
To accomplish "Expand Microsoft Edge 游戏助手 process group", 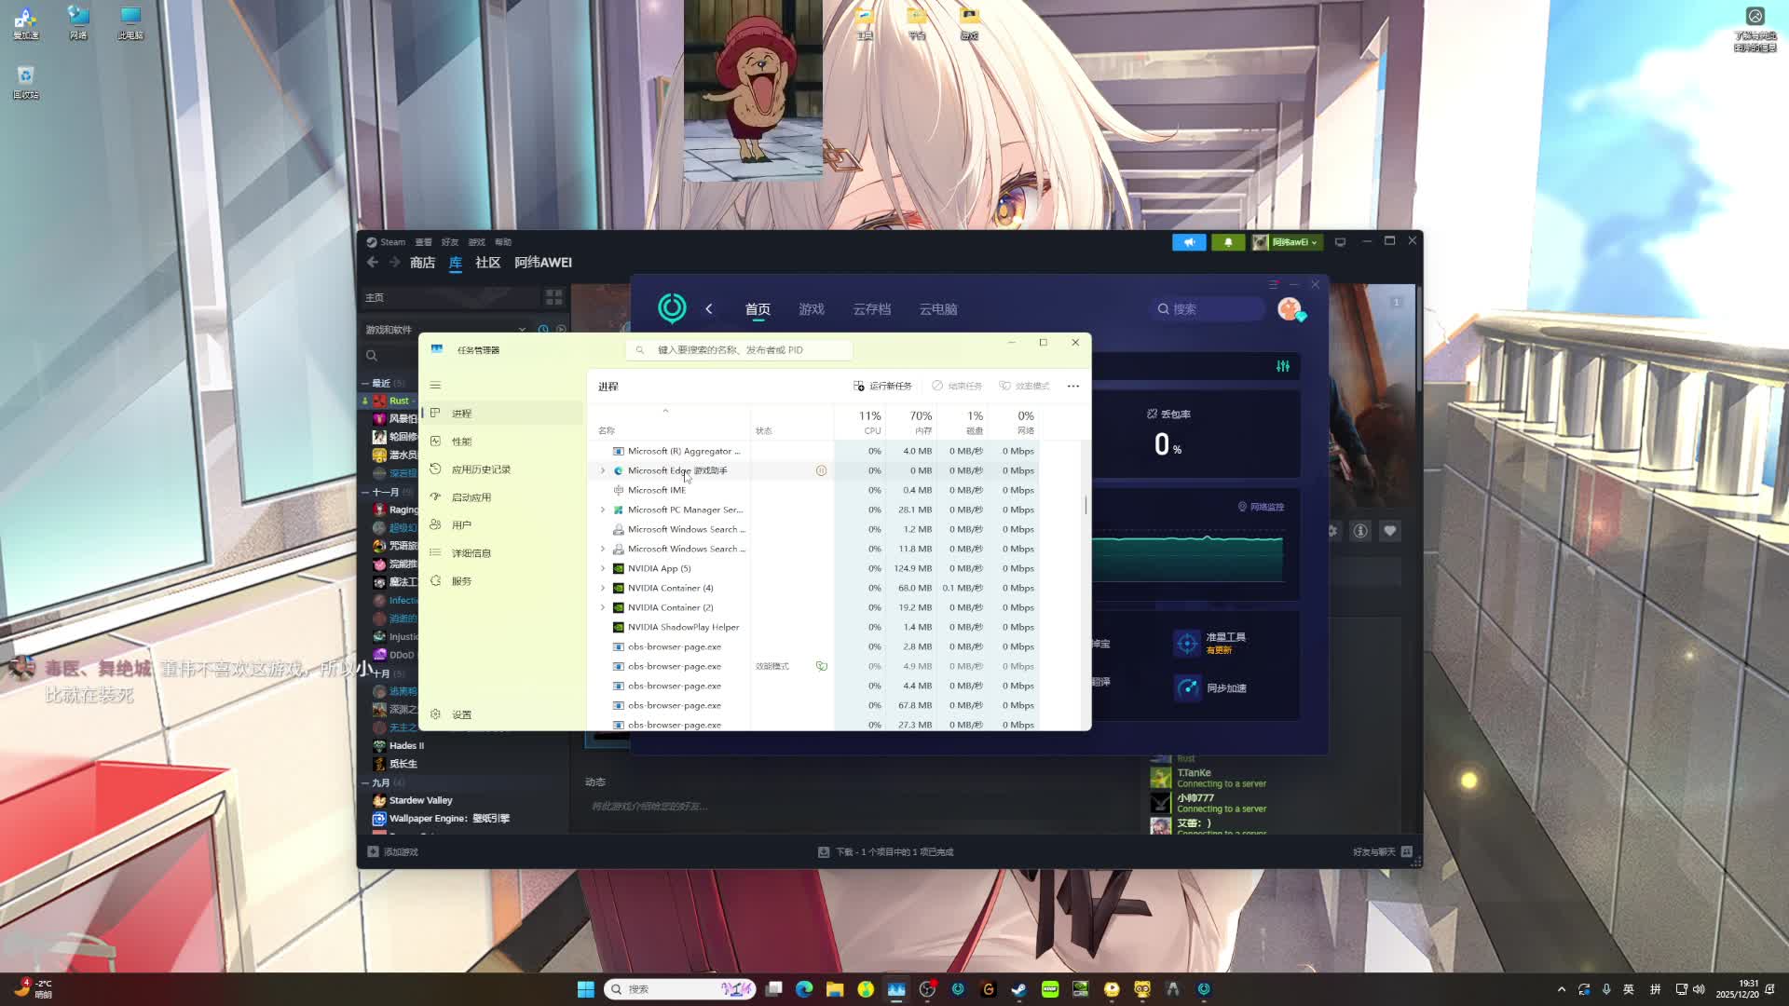I will tap(603, 470).
